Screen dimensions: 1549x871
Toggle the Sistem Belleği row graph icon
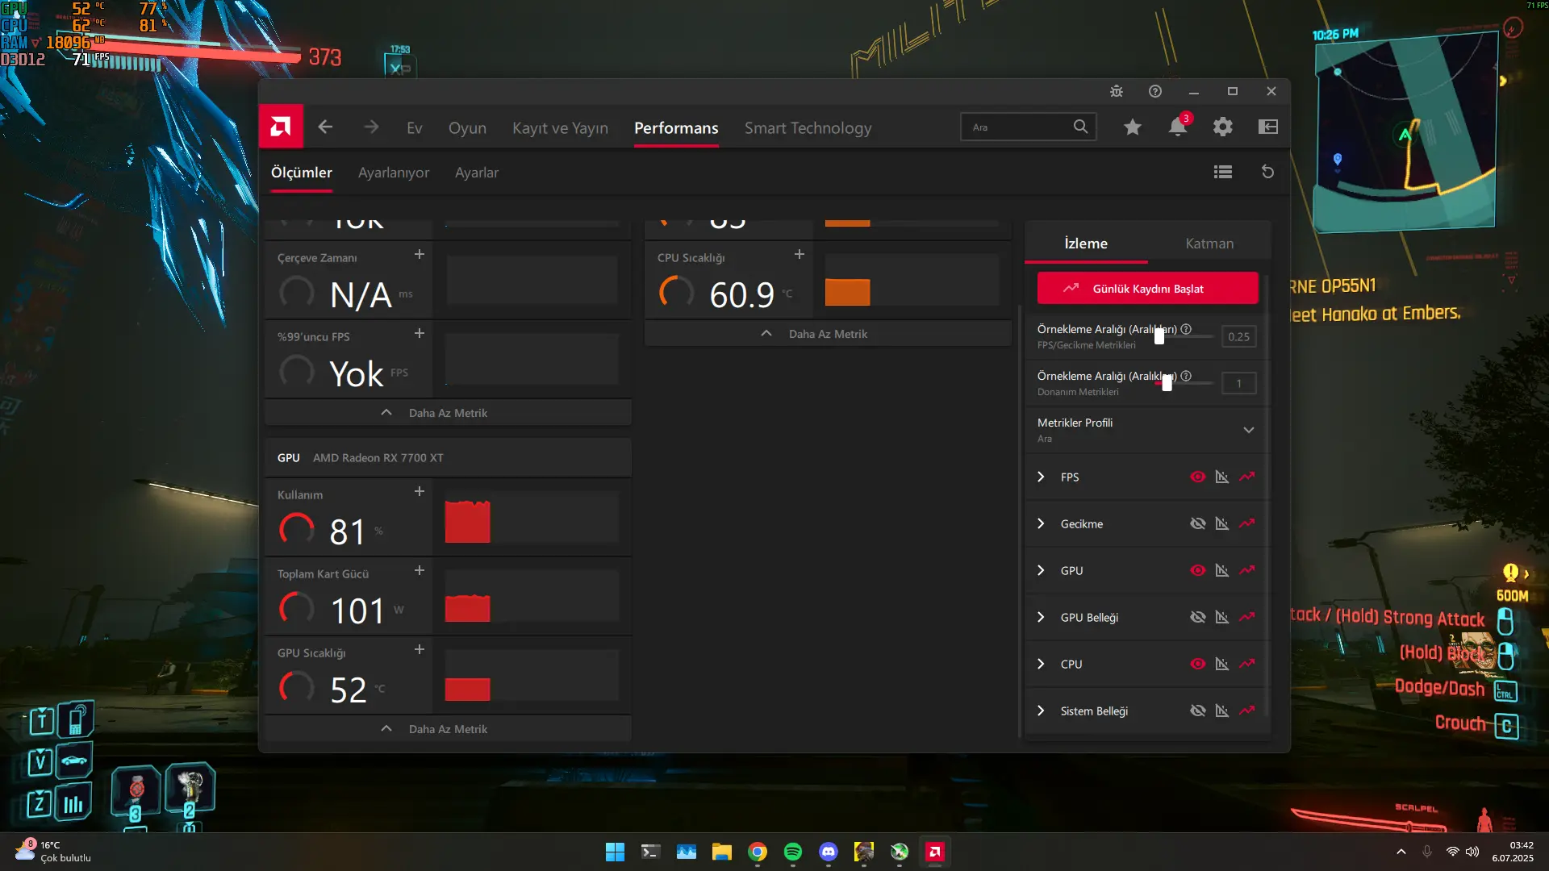click(x=1222, y=711)
